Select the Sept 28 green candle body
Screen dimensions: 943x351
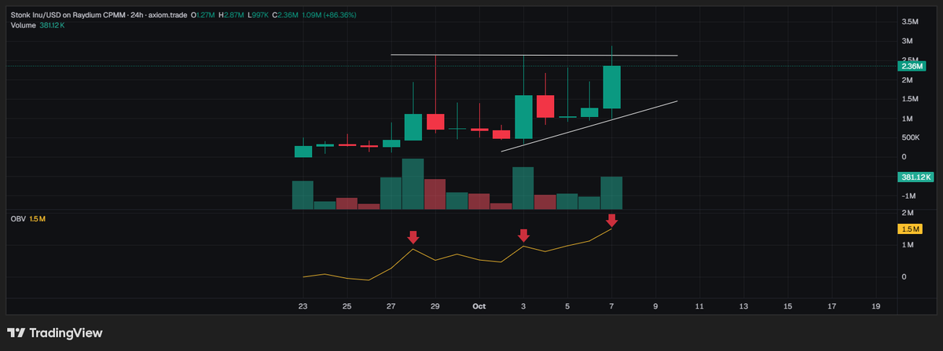(x=413, y=127)
